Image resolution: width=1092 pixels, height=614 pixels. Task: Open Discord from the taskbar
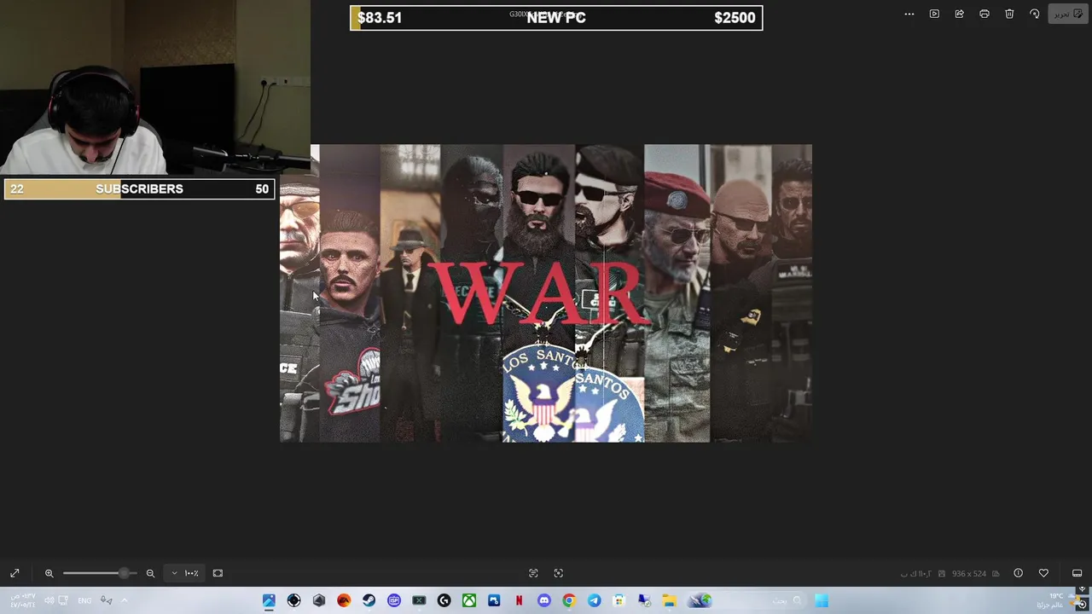(544, 600)
